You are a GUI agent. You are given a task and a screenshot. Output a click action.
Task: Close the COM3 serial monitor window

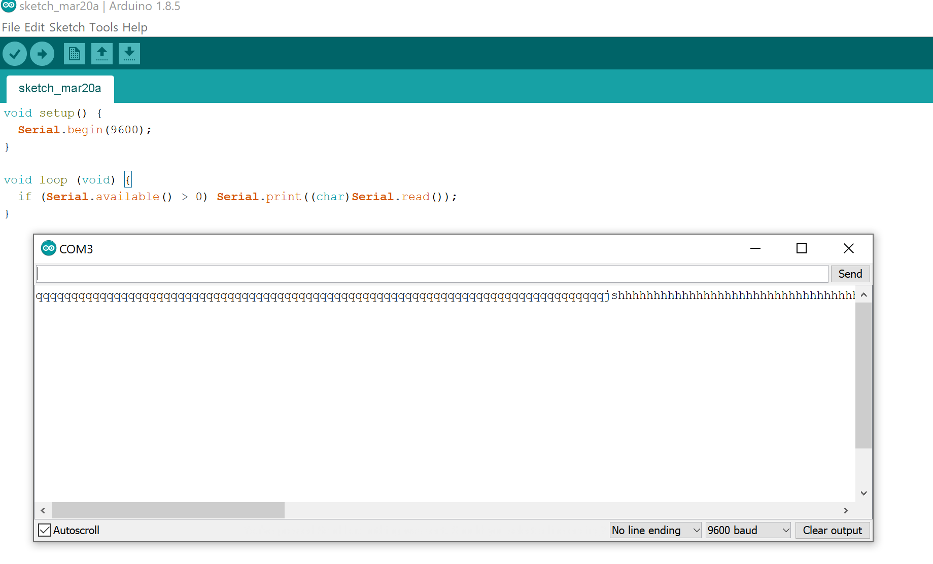(849, 248)
